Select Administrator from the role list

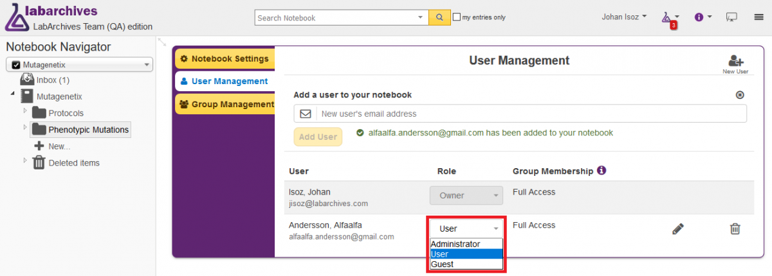pyautogui.click(x=465, y=244)
